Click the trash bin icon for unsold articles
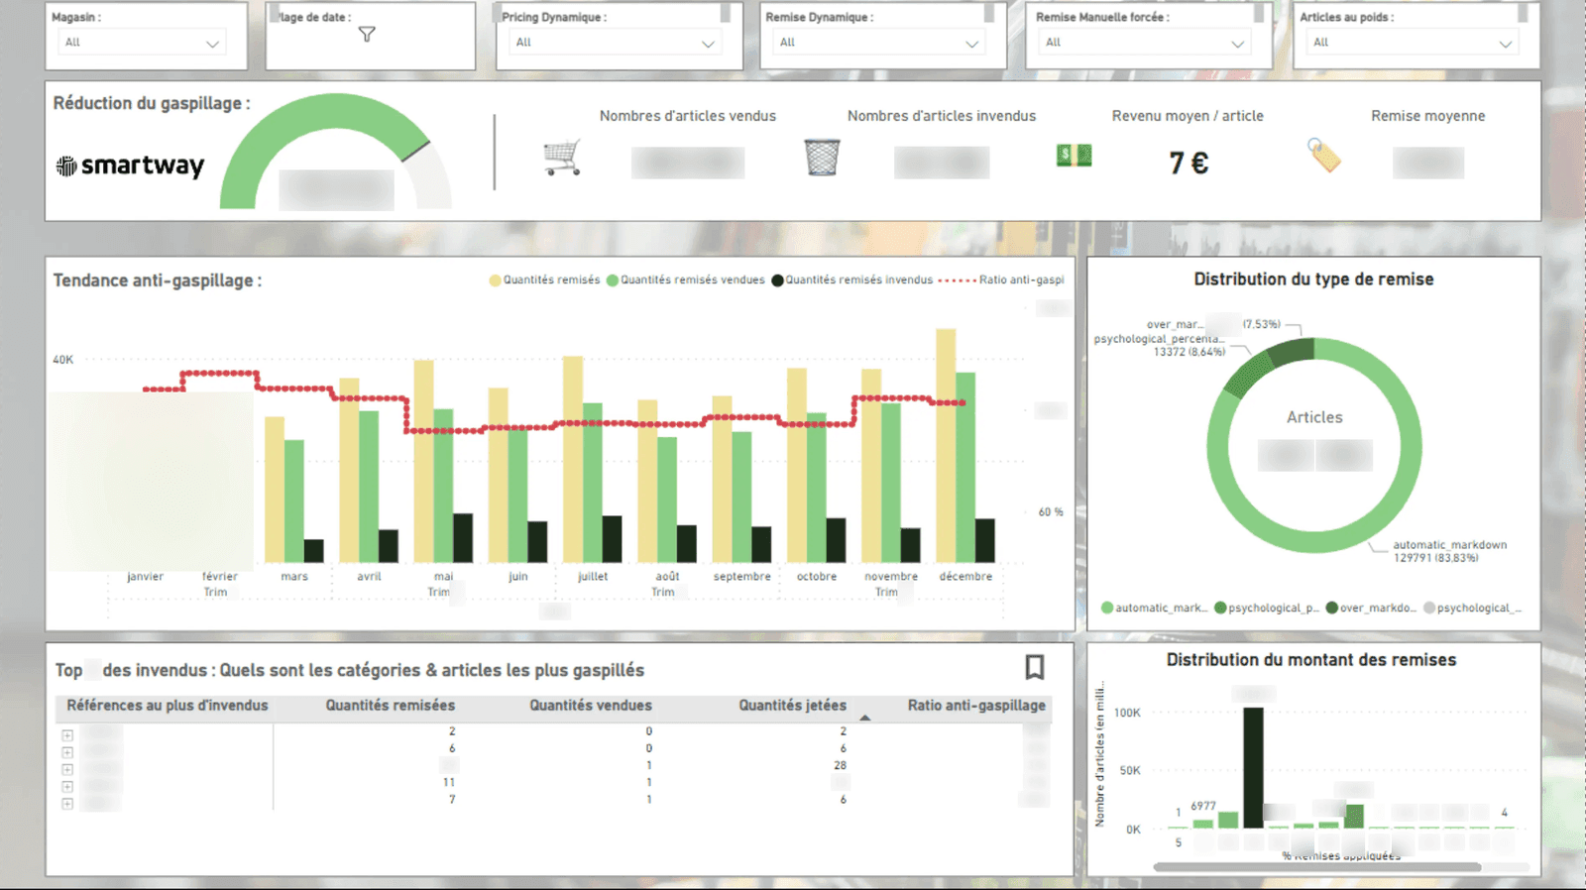 point(822,158)
